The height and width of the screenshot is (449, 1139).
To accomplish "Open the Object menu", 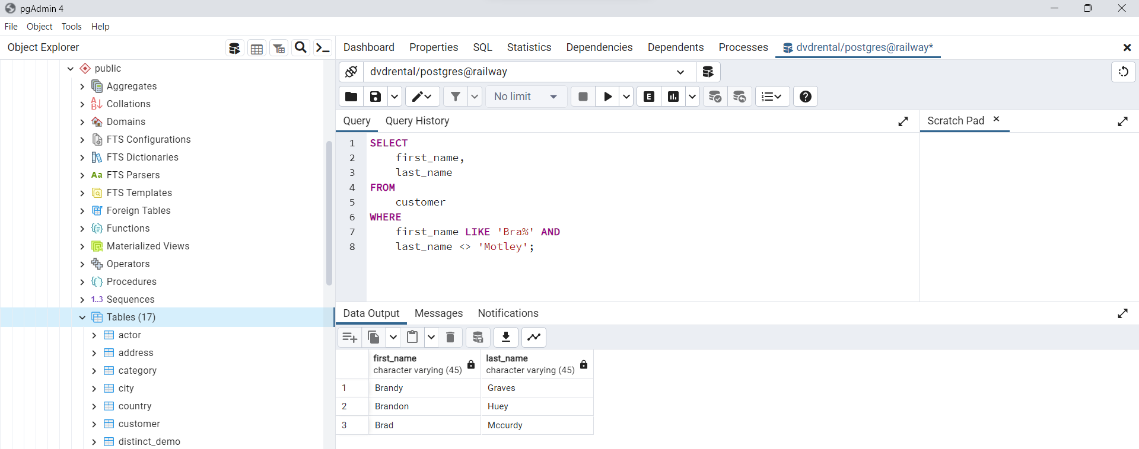I will (39, 27).
